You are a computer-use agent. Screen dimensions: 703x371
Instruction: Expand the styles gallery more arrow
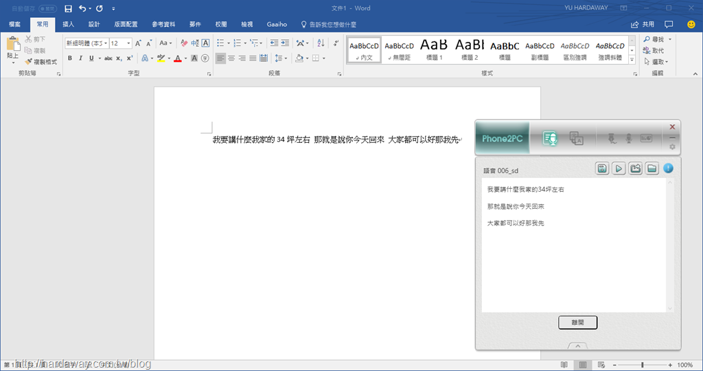tap(632, 59)
